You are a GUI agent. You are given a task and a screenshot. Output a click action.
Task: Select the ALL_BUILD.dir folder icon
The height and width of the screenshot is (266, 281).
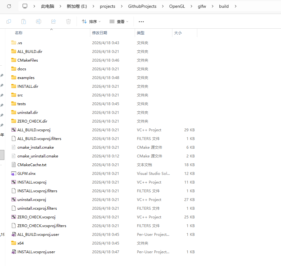coord(14,51)
